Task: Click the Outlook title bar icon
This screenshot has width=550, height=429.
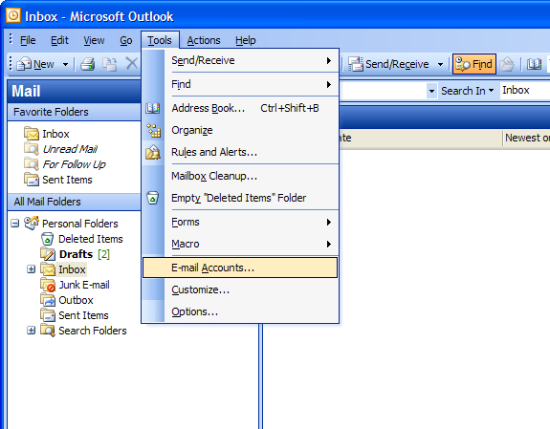Action: click(x=13, y=16)
